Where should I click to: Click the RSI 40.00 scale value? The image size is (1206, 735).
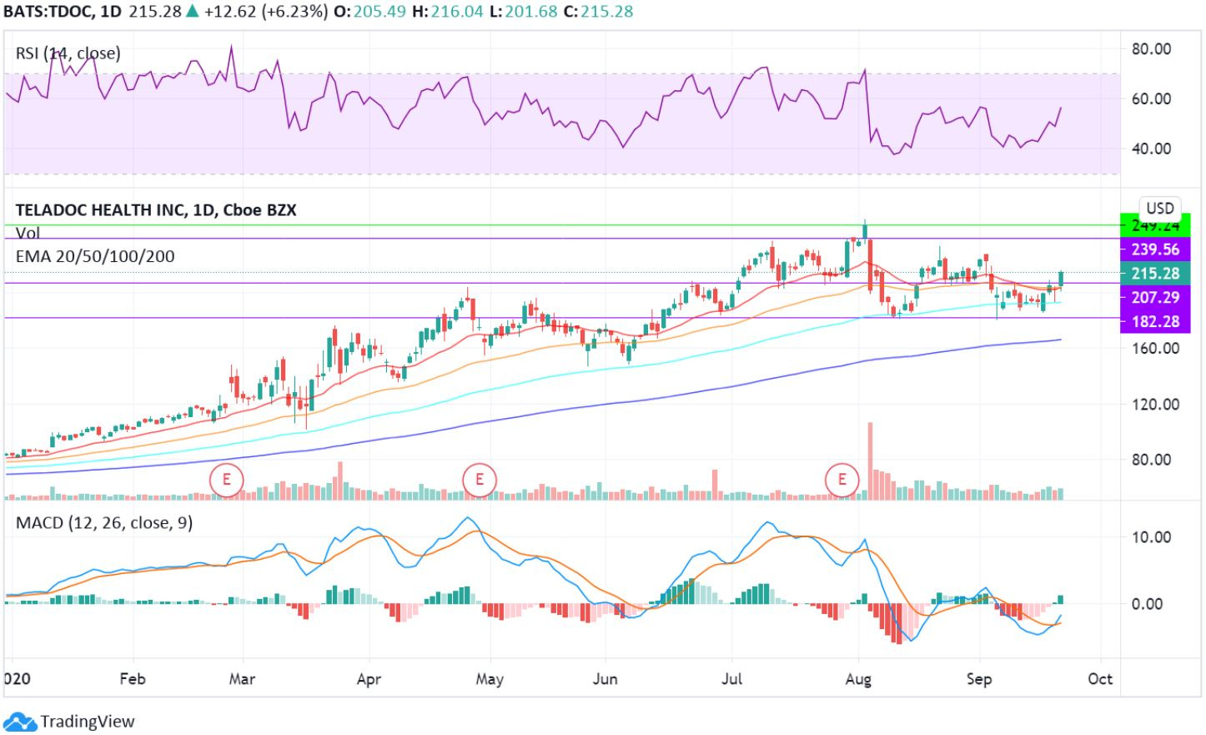coord(1151,149)
